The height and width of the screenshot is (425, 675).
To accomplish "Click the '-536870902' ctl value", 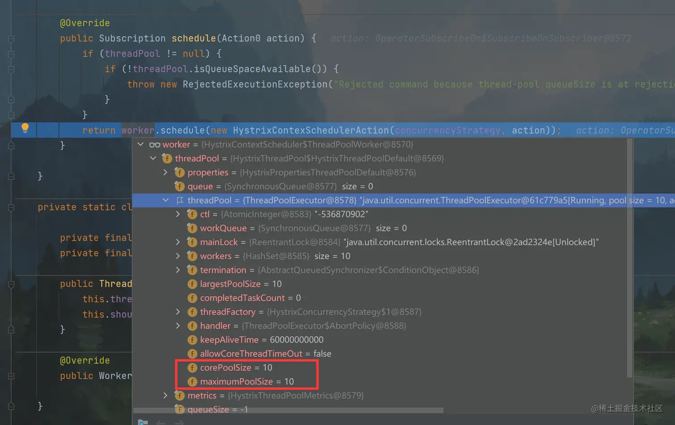I will coord(342,214).
